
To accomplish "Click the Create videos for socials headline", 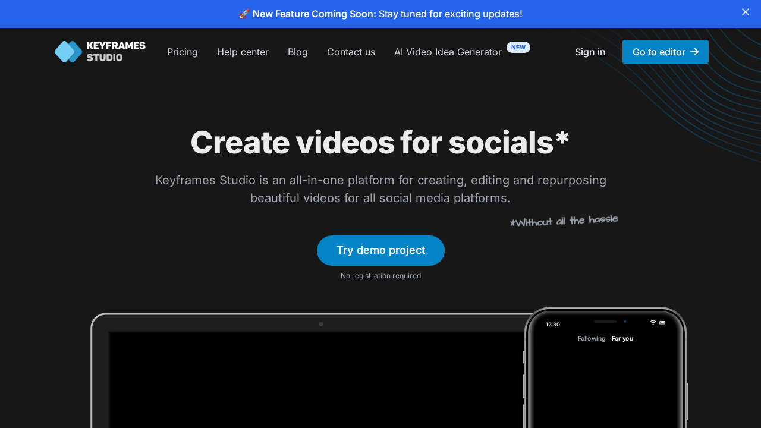I will [380, 143].
